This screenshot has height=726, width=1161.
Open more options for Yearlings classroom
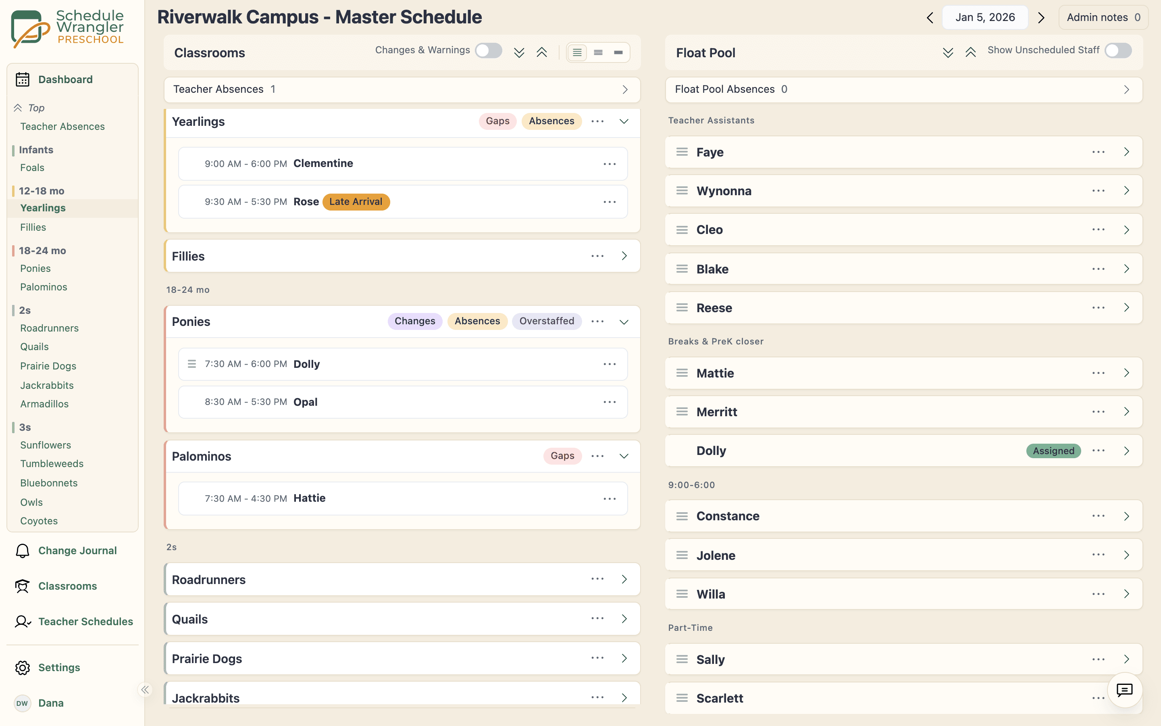[597, 121]
